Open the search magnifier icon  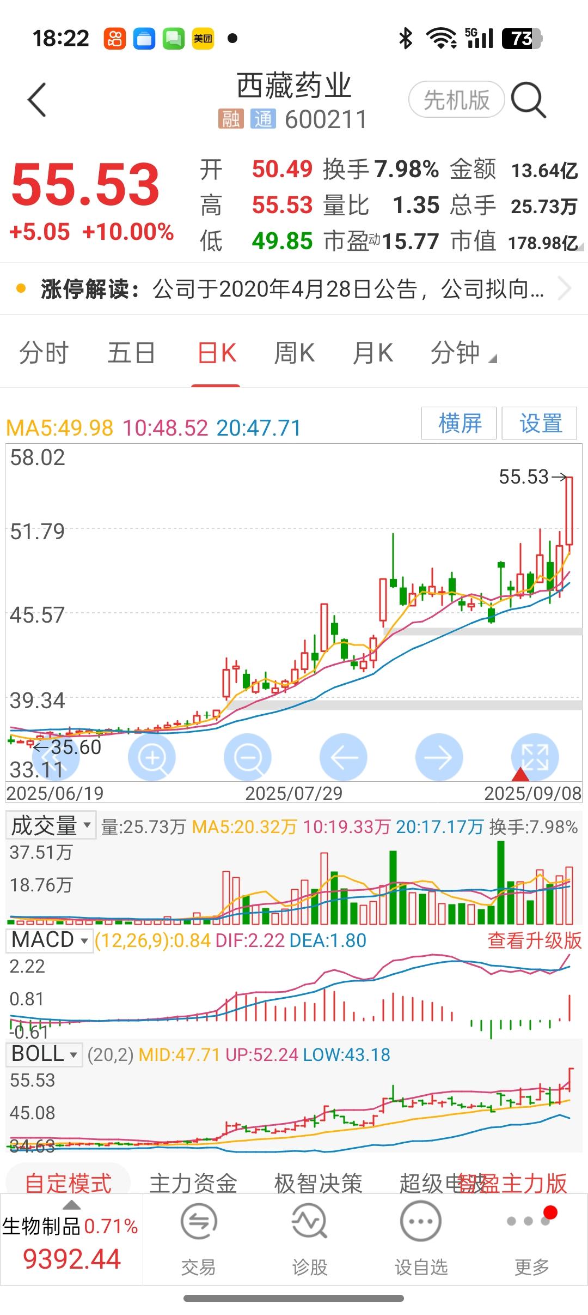(x=528, y=100)
